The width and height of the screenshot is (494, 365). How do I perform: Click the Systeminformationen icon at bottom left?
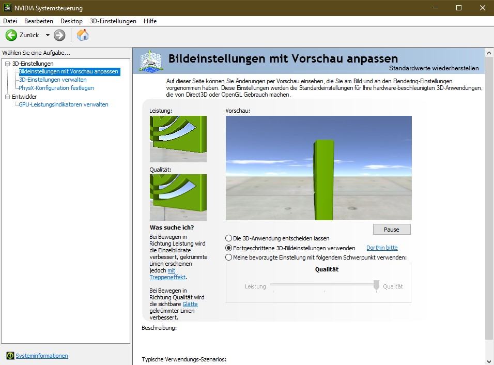click(10, 356)
